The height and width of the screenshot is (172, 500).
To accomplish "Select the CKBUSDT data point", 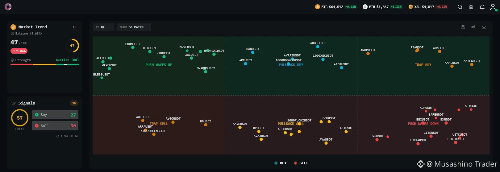I will (164, 57).
